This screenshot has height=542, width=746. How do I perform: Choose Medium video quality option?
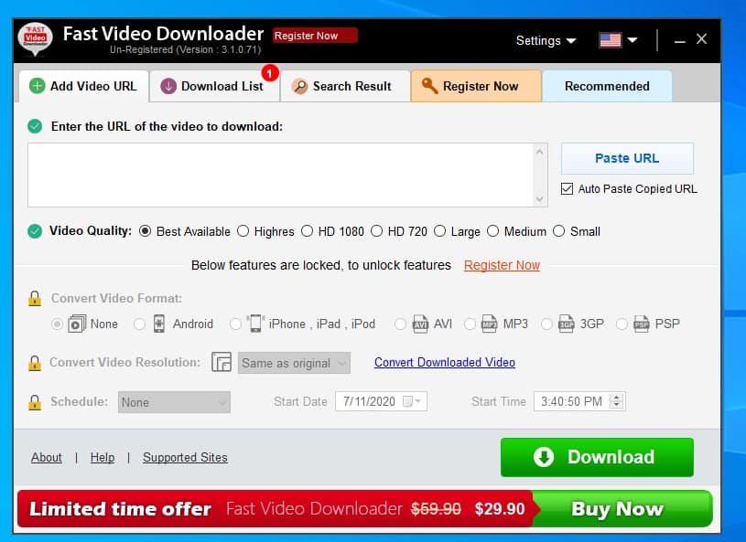click(493, 231)
